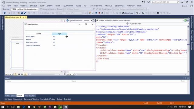The height and width of the screenshot is (109, 194).
Task: Open the FILE menu
Action: [x=3, y=6]
